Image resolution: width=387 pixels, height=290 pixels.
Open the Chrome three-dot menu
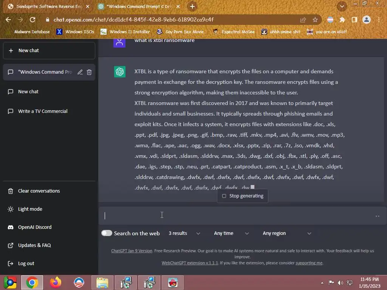pyautogui.click(x=379, y=20)
